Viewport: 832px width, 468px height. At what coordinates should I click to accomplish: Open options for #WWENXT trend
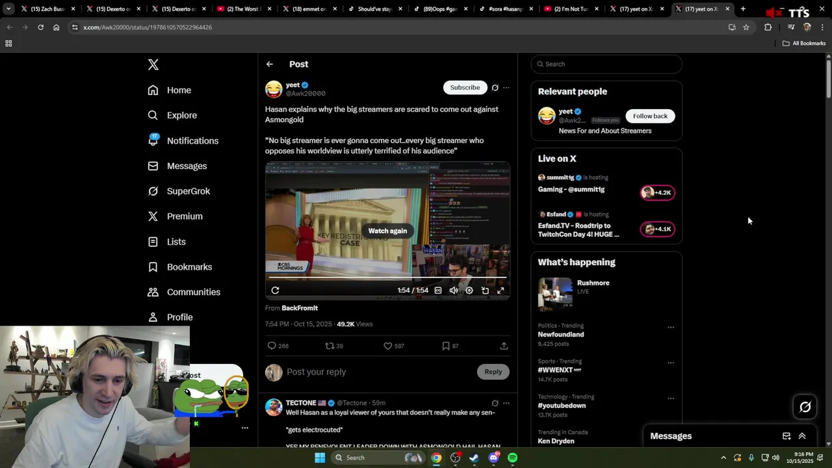[671, 363]
